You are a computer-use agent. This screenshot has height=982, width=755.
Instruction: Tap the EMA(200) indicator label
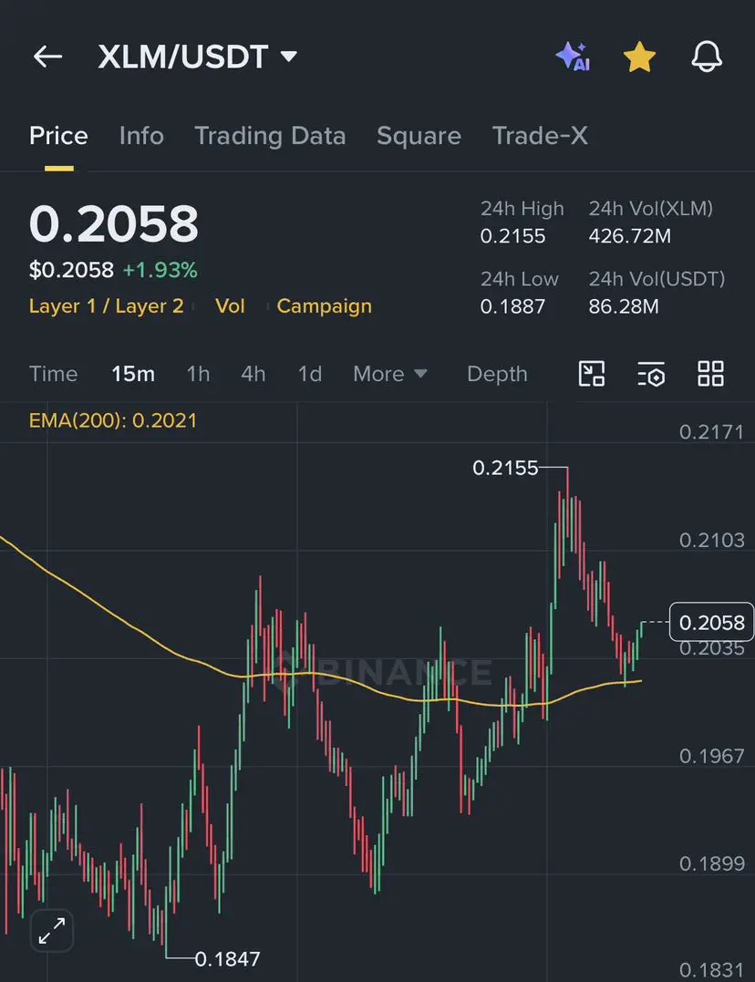(x=113, y=420)
